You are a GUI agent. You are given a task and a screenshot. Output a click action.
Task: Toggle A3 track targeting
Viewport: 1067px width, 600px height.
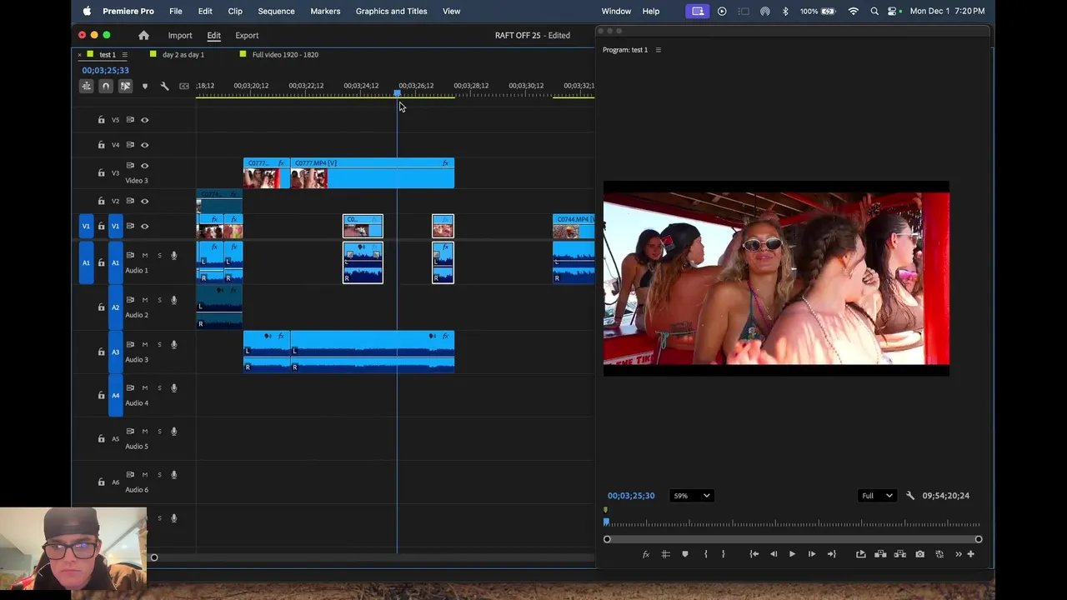(115, 352)
